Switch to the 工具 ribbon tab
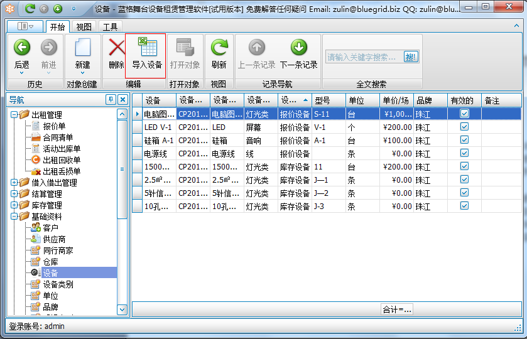This screenshot has width=527, height=339. (110, 27)
